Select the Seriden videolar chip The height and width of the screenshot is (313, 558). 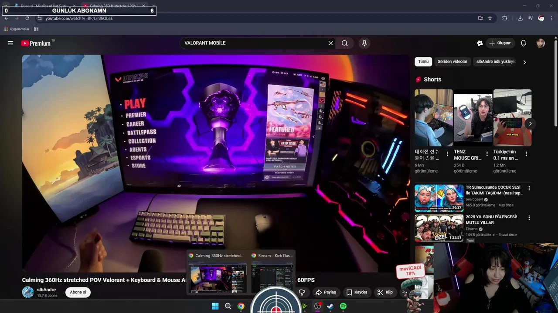tap(453, 62)
